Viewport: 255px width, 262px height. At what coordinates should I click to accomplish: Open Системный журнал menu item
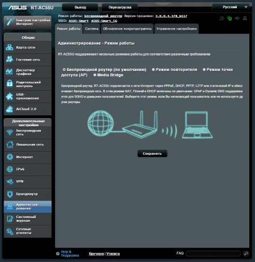tap(27, 219)
